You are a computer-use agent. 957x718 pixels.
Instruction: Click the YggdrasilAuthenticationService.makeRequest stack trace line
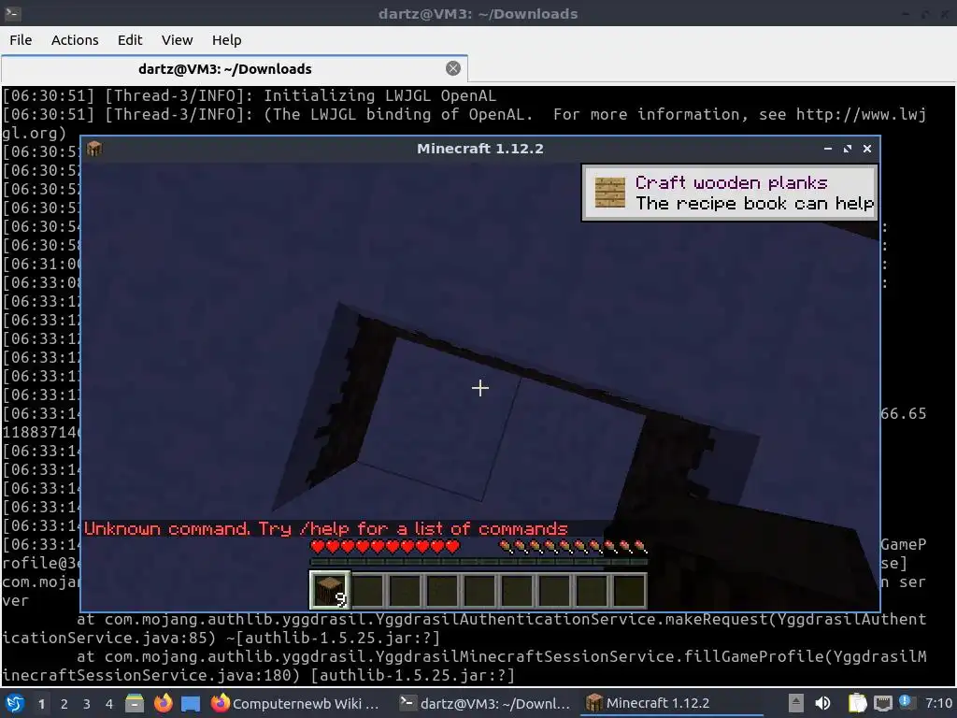coord(502,620)
